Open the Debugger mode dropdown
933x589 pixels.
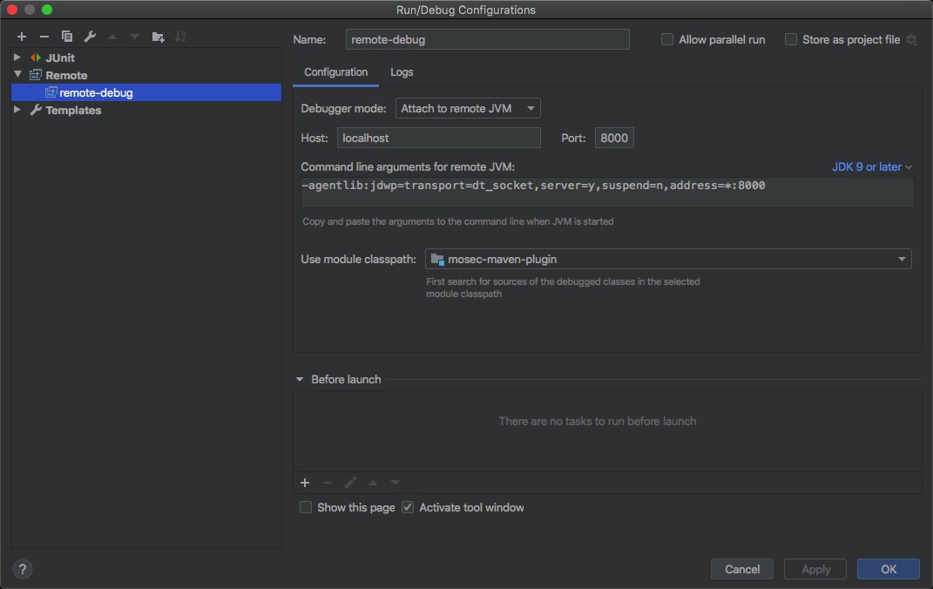coord(468,108)
